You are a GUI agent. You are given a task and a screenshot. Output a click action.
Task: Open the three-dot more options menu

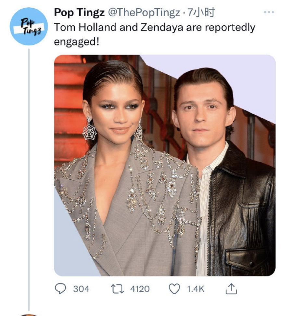pos(269,13)
